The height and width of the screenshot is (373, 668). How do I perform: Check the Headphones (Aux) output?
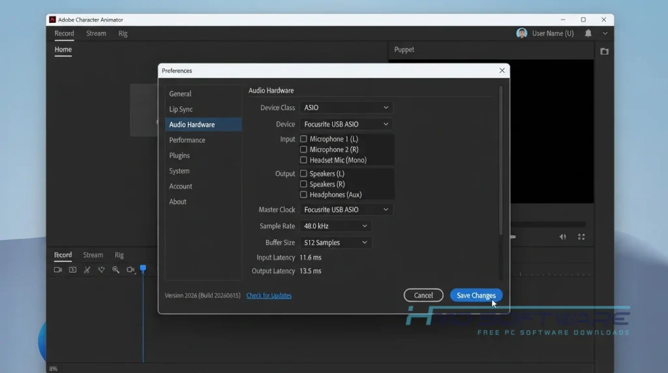click(x=303, y=194)
